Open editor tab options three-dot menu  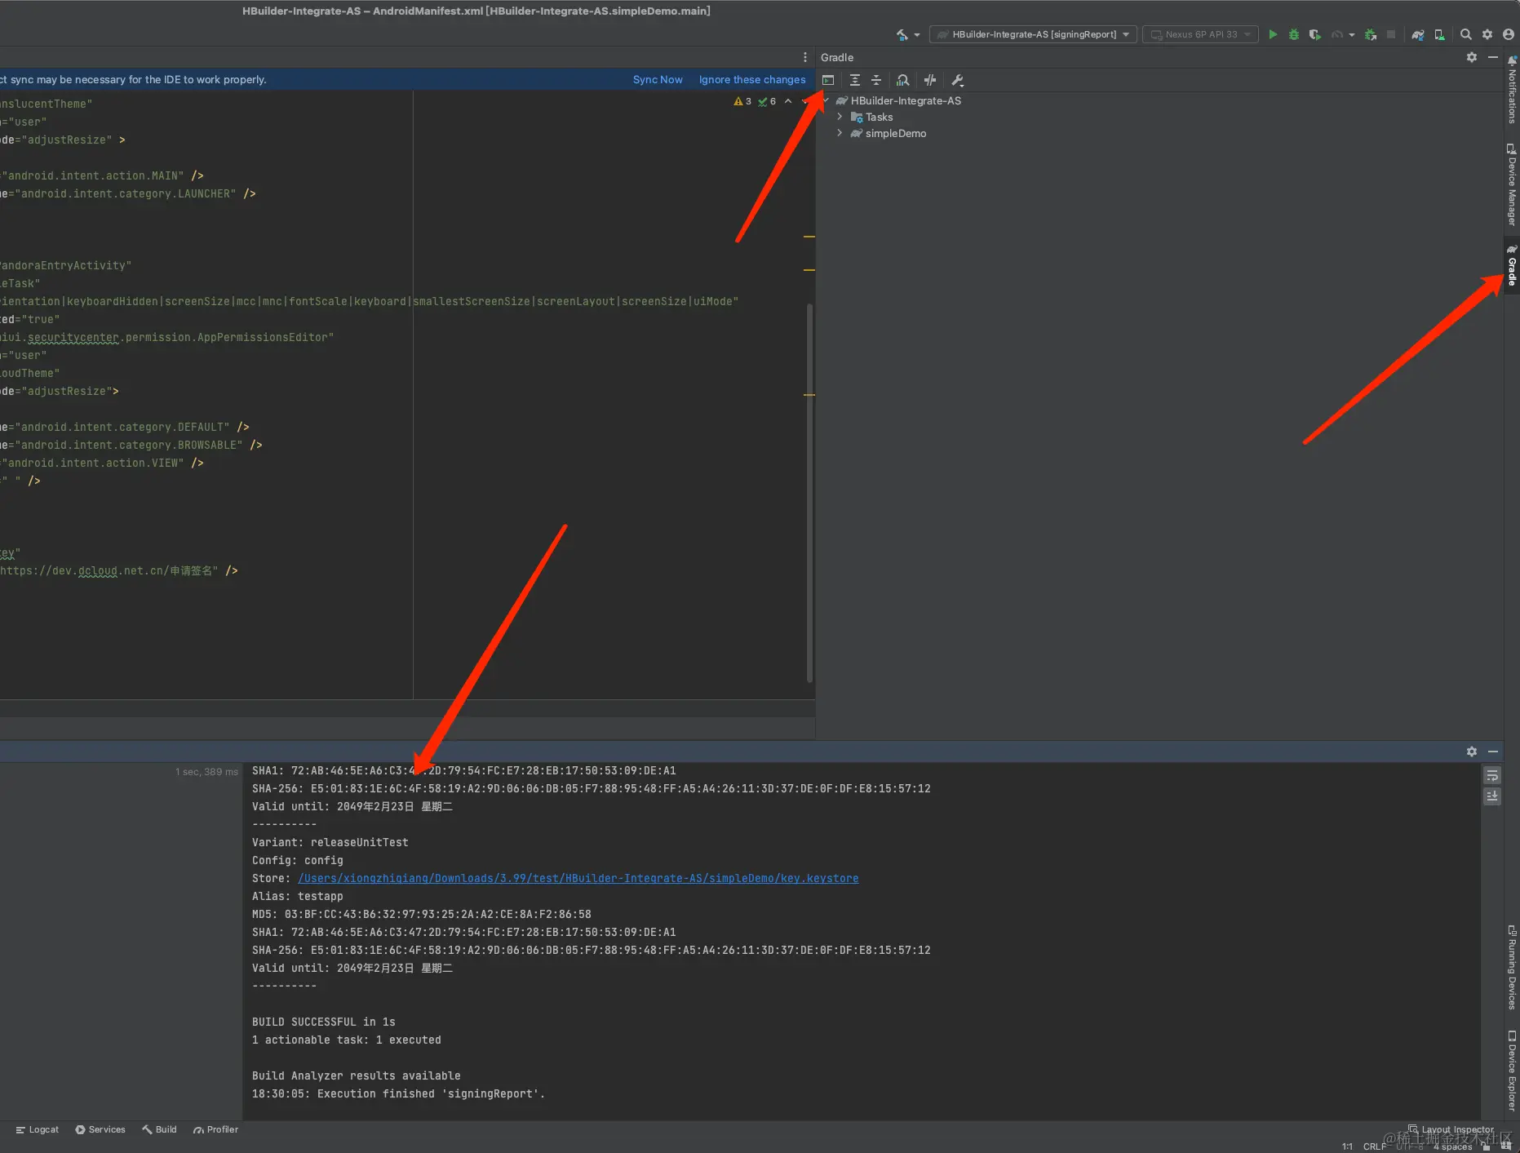[805, 57]
